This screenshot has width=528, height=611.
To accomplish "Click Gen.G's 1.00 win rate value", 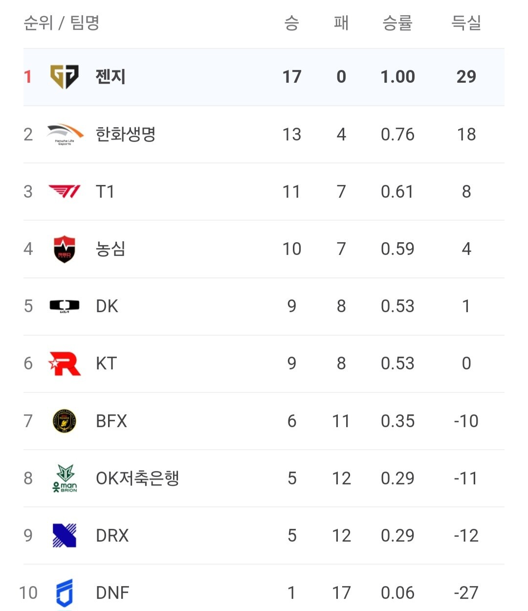I will tap(397, 77).
